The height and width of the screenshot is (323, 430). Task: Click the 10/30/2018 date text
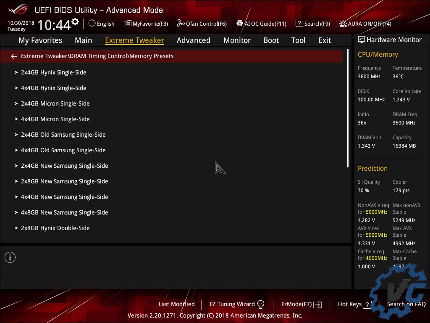tap(21, 23)
